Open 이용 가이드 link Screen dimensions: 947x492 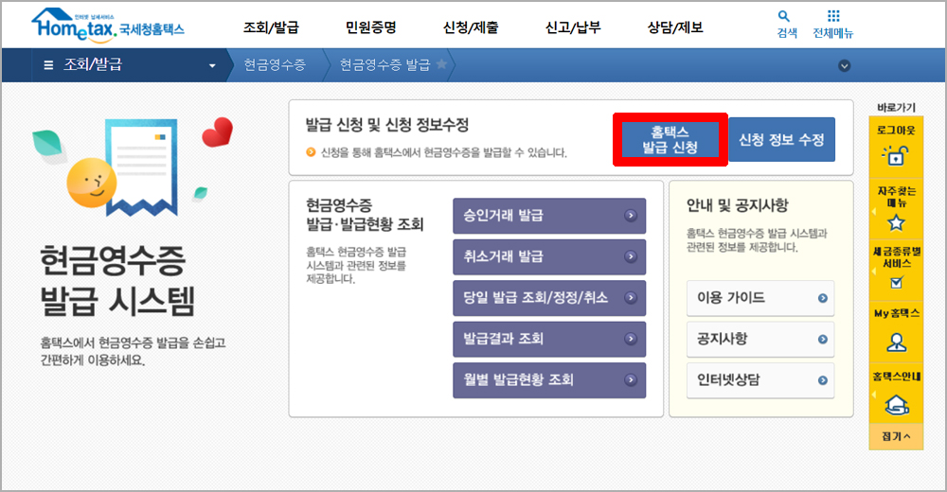[760, 298]
